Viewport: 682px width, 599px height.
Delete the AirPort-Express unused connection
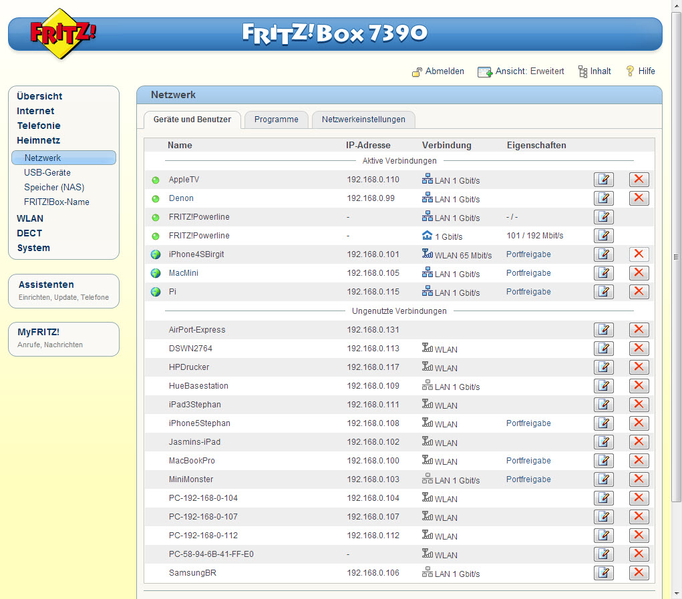639,329
